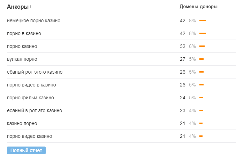The image size is (236, 158).
Task: Select the anchor 'немецкое порно казино'
Action: click(33, 20)
